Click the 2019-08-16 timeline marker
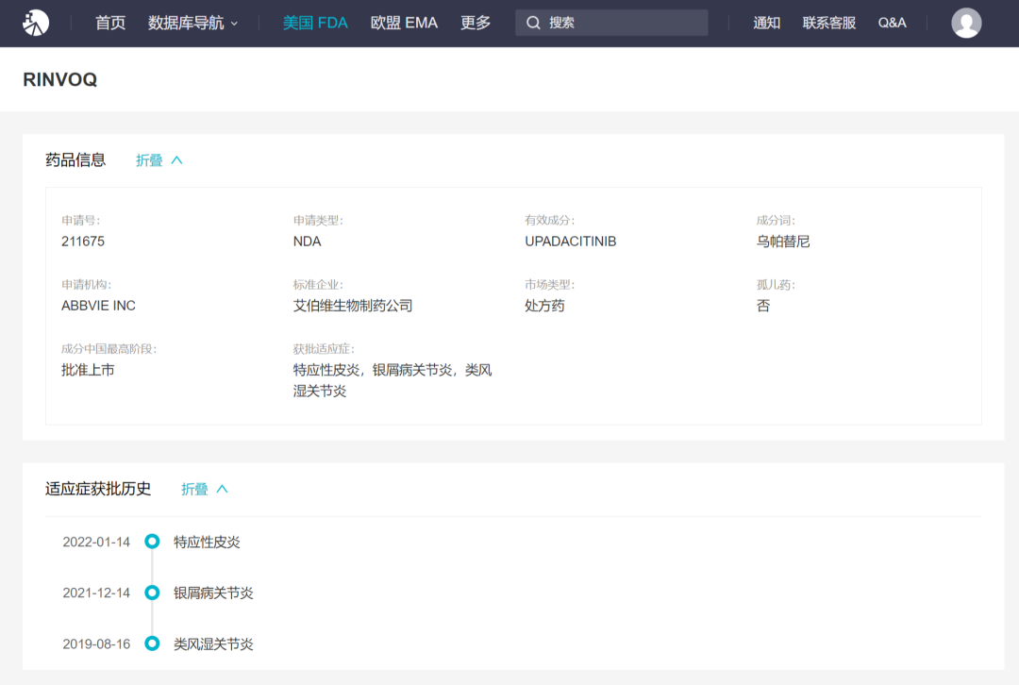This screenshot has height=685, width=1019. point(152,644)
